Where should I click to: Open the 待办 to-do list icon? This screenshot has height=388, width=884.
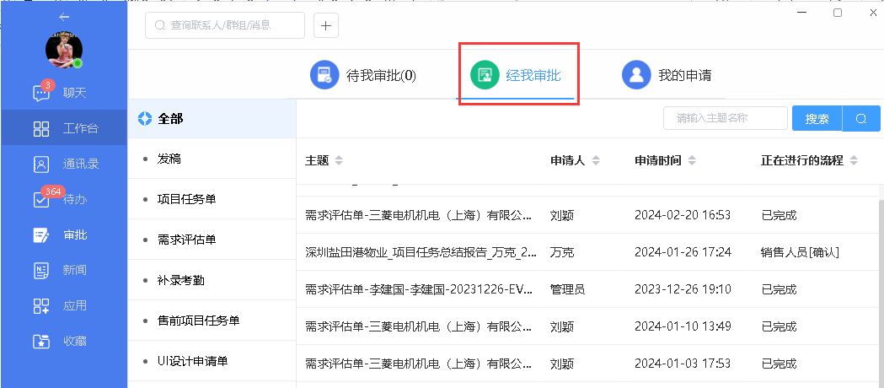pos(42,200)
